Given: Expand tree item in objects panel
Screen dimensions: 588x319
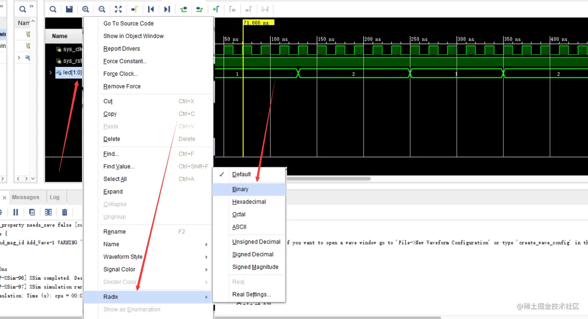Looking at the screenshot, I should [x=19, y=58].
